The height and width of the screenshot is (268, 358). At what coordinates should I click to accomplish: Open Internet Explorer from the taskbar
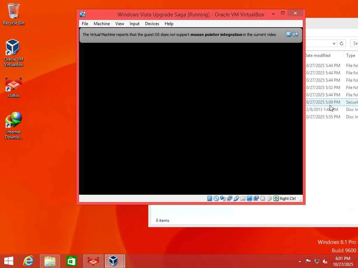tap(28, 261)
